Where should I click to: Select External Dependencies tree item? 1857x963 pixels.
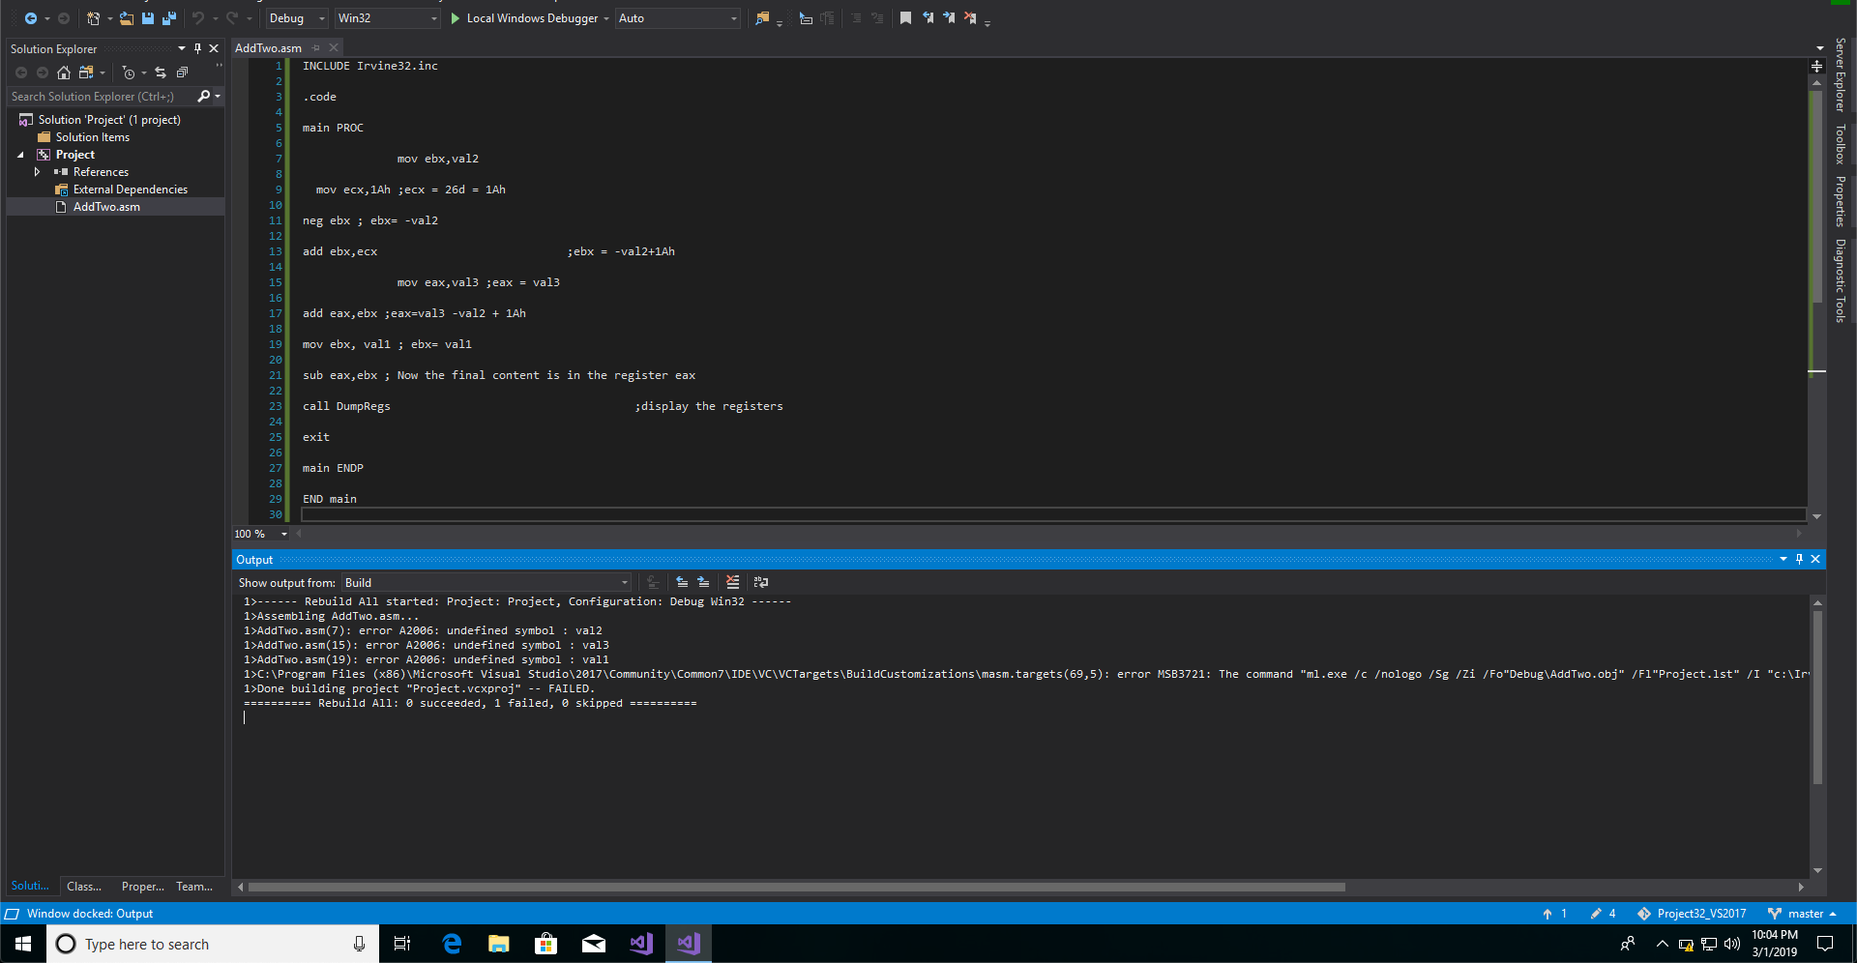pos(131,190)
